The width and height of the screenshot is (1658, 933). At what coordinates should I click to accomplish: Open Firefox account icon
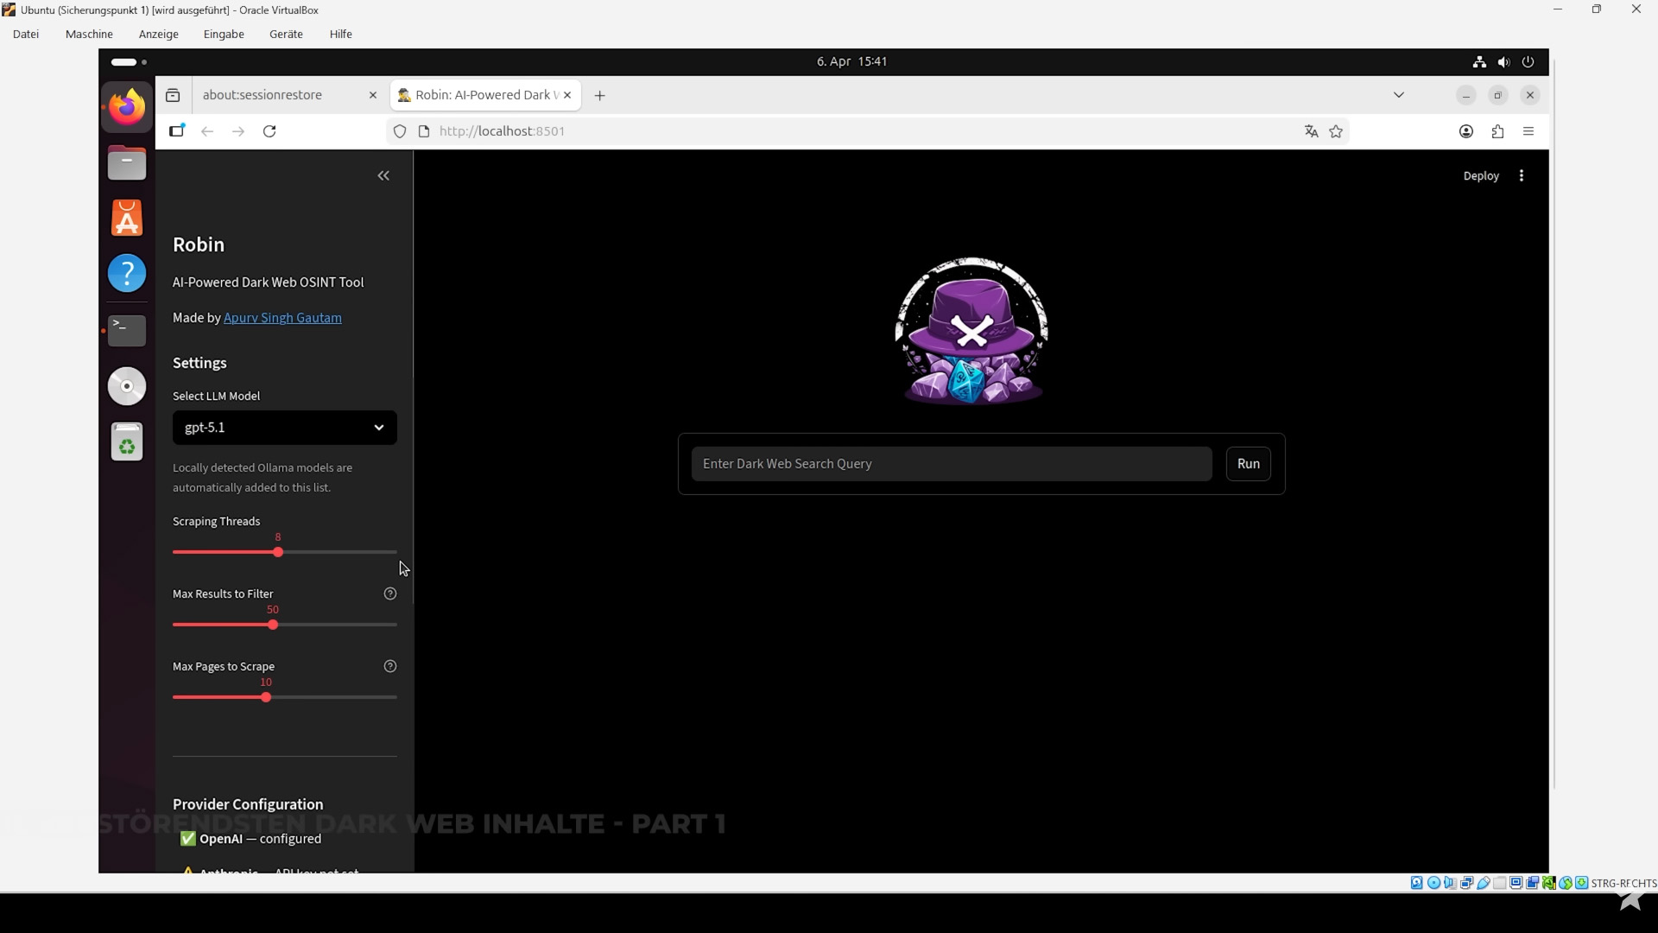[1466, 131]
